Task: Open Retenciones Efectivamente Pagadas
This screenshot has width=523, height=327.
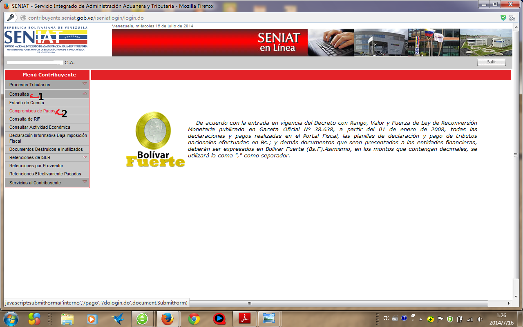Action: (47, 174)
